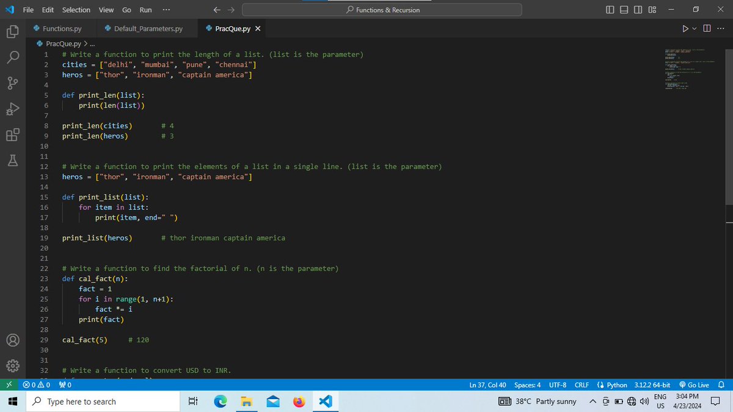This screenshot has width=733, height=412.
Task: Place cursor on 'def cal_fact(n):' line
Action: (95, 279)
